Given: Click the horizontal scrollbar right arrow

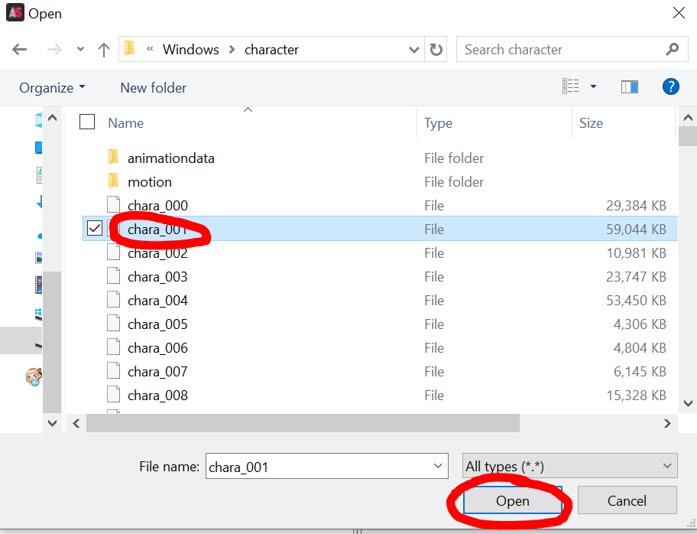Looking at the screenshot, I should click(x=666, y=423).
